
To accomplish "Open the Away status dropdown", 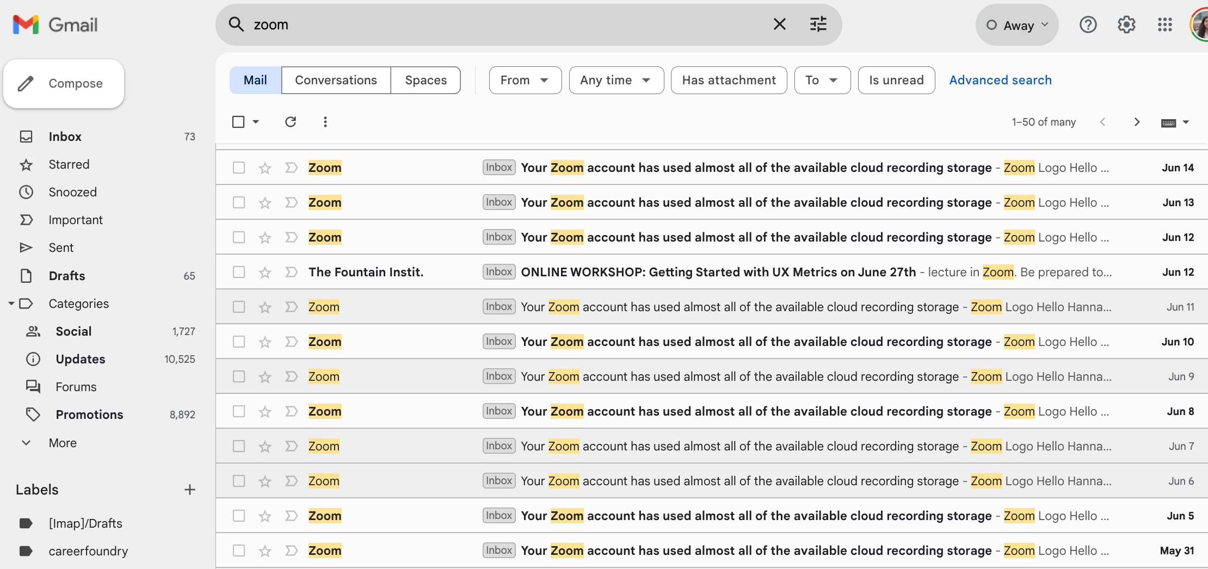I will click(x=1016, y=25).
